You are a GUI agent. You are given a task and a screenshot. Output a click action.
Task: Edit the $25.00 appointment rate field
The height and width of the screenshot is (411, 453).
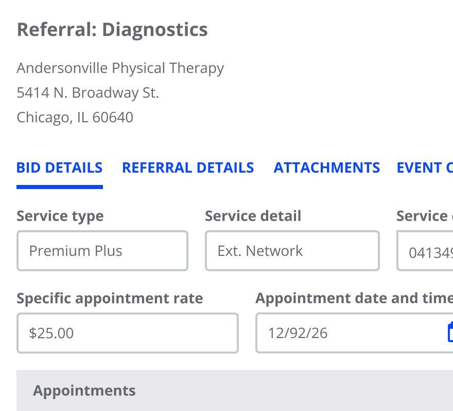coord(127,333)
